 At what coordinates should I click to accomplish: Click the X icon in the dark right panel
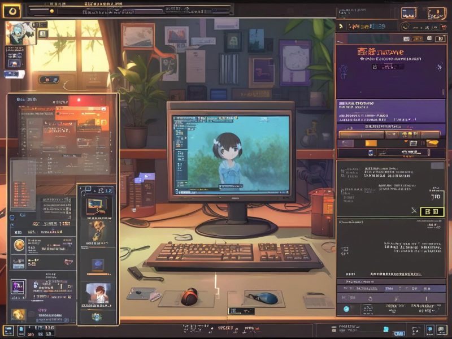click(414, 210)
